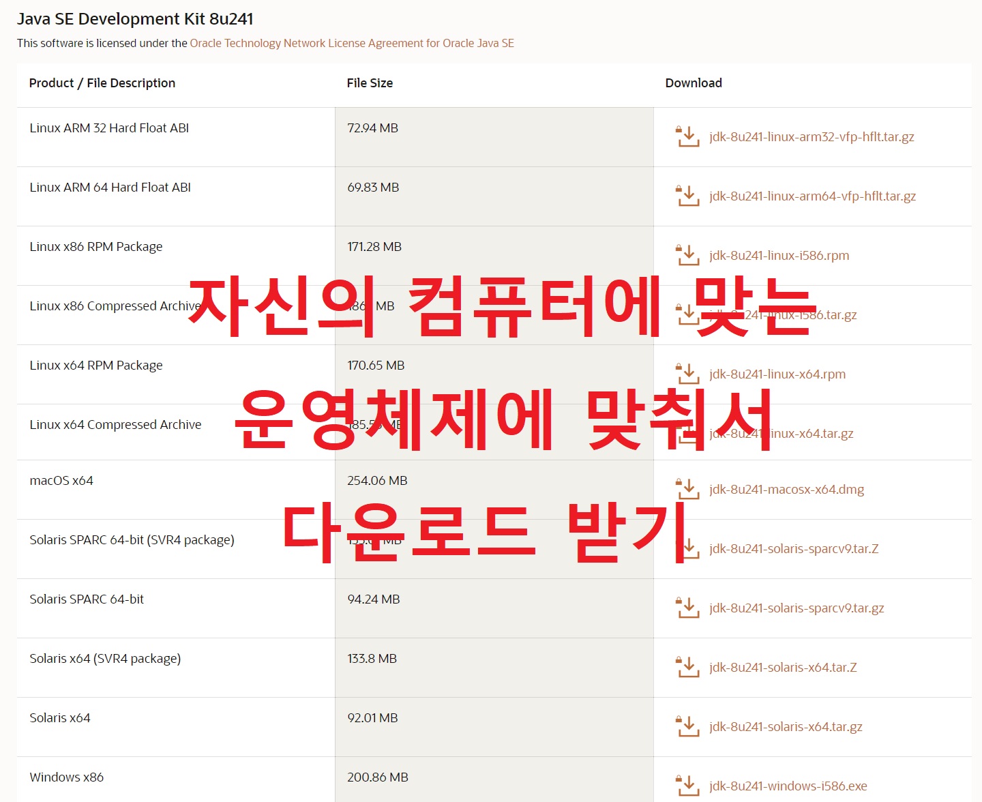Image resolution: width=982 pixels, height=802 pixels.
Task: Open the Oracle Technology Network License Agreement link
Action: (x=352, y=43)
